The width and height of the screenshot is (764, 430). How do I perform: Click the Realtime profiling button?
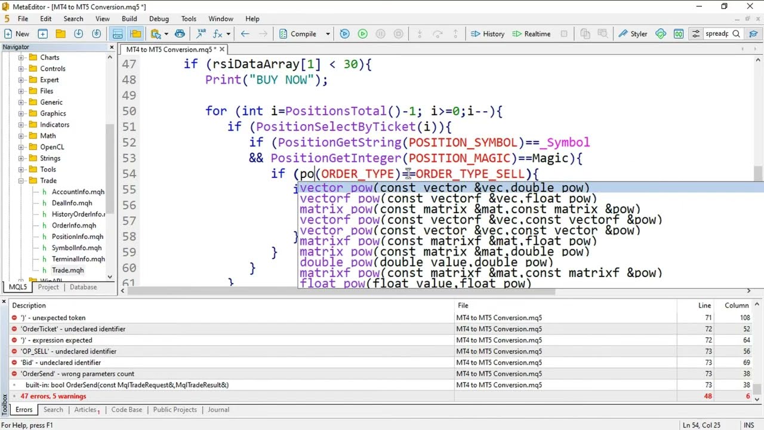point(531,34)
